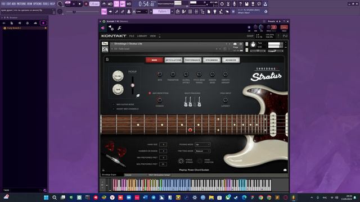This screenshot has height=202, width=360.
Task: Click the plugin plug icon in toolbar
Action: coord(215,11)
